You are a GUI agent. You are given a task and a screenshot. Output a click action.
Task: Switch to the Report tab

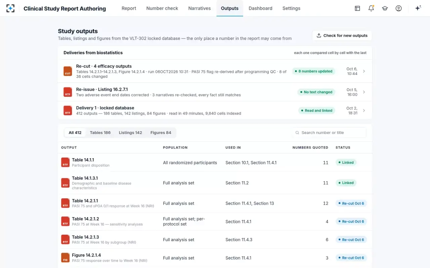[x=129, y=8]
